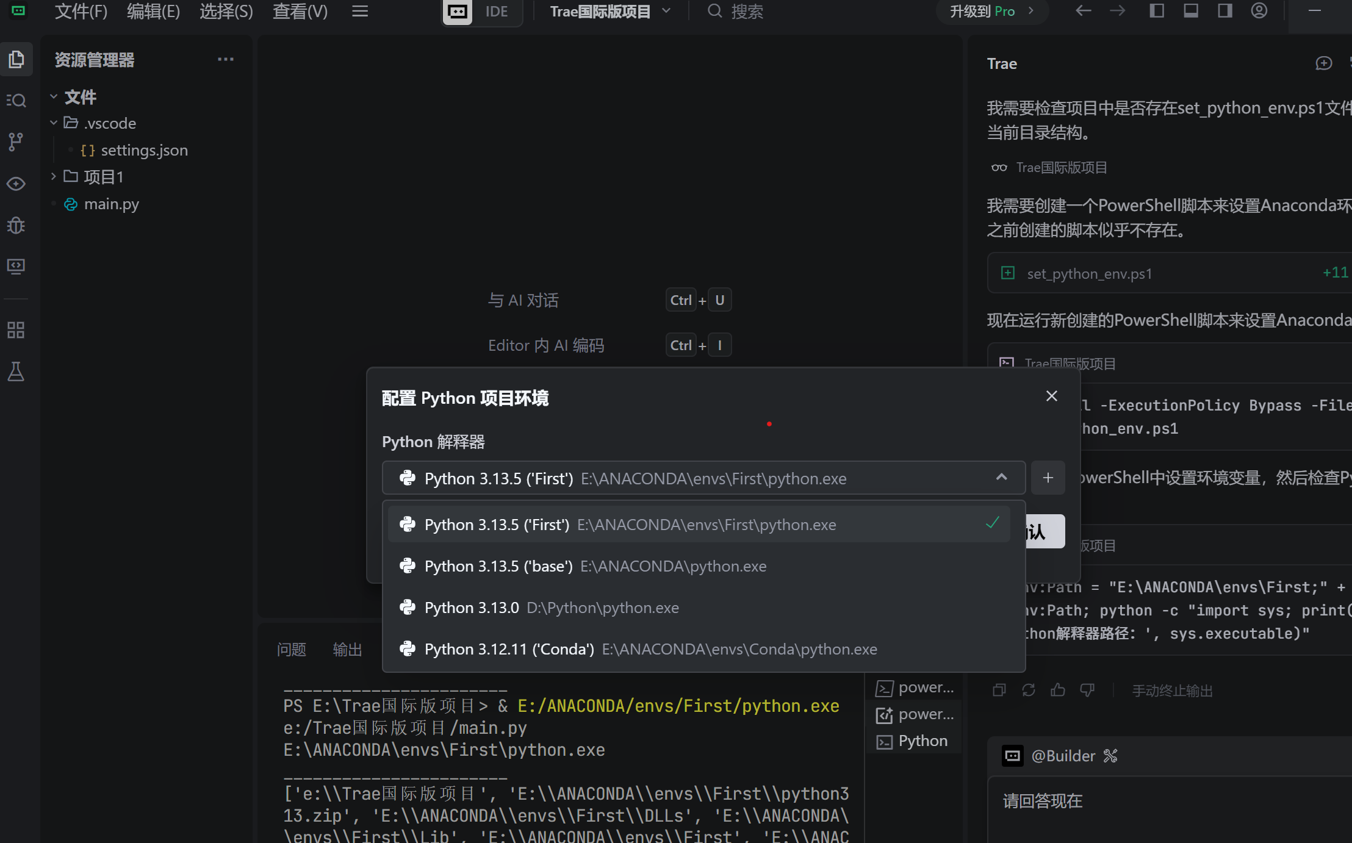Open the Source Control icon
Viewport: 1352px width, 843px height.
click(x=16, y=141)
